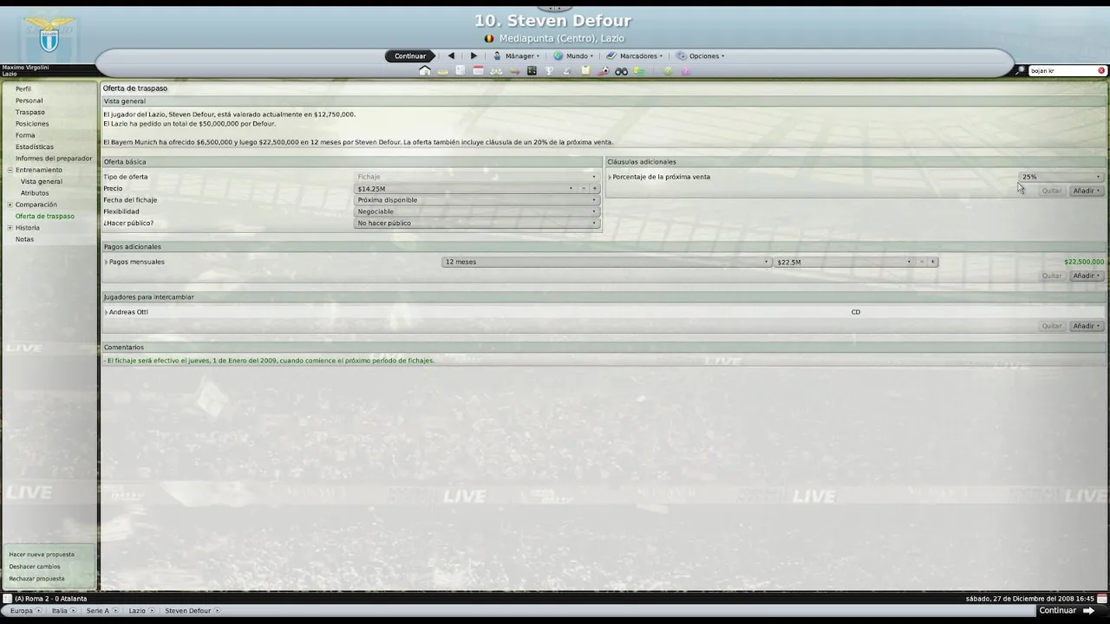Open the news page icon in the toolbar
The height and width of the screenshot is (624, 1110).
(x=460, y=71)
